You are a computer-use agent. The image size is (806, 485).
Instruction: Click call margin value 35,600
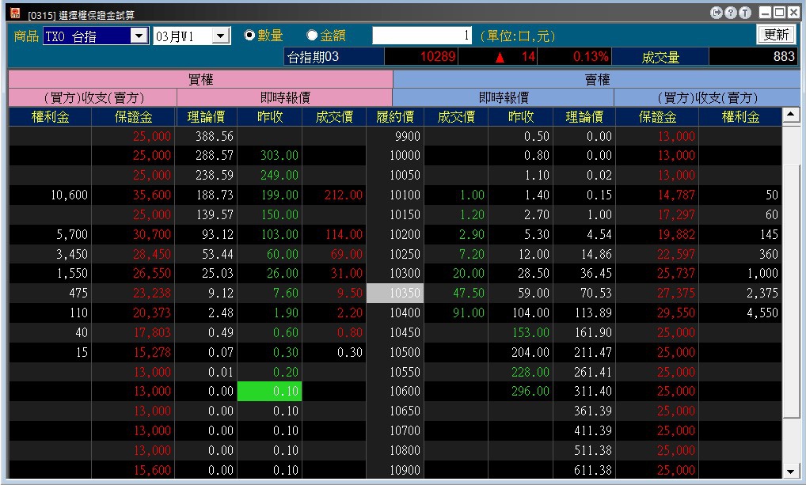point(152,195)
